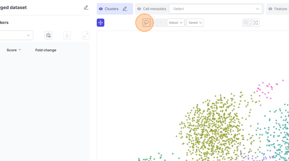
Task: Open the Saved dropdown
Action: [x=195, y=23]
